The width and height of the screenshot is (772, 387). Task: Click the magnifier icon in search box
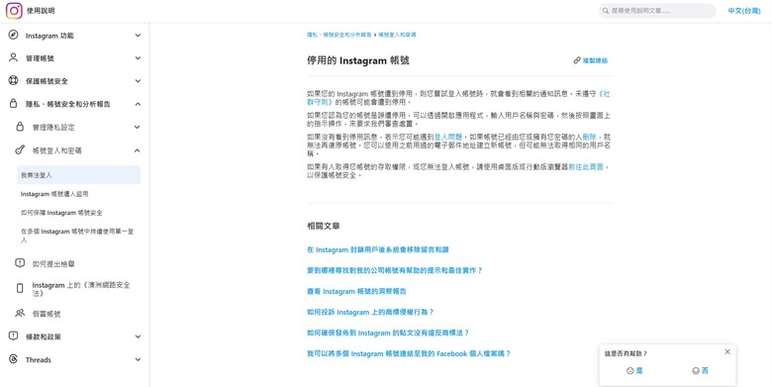pos(605,10)
